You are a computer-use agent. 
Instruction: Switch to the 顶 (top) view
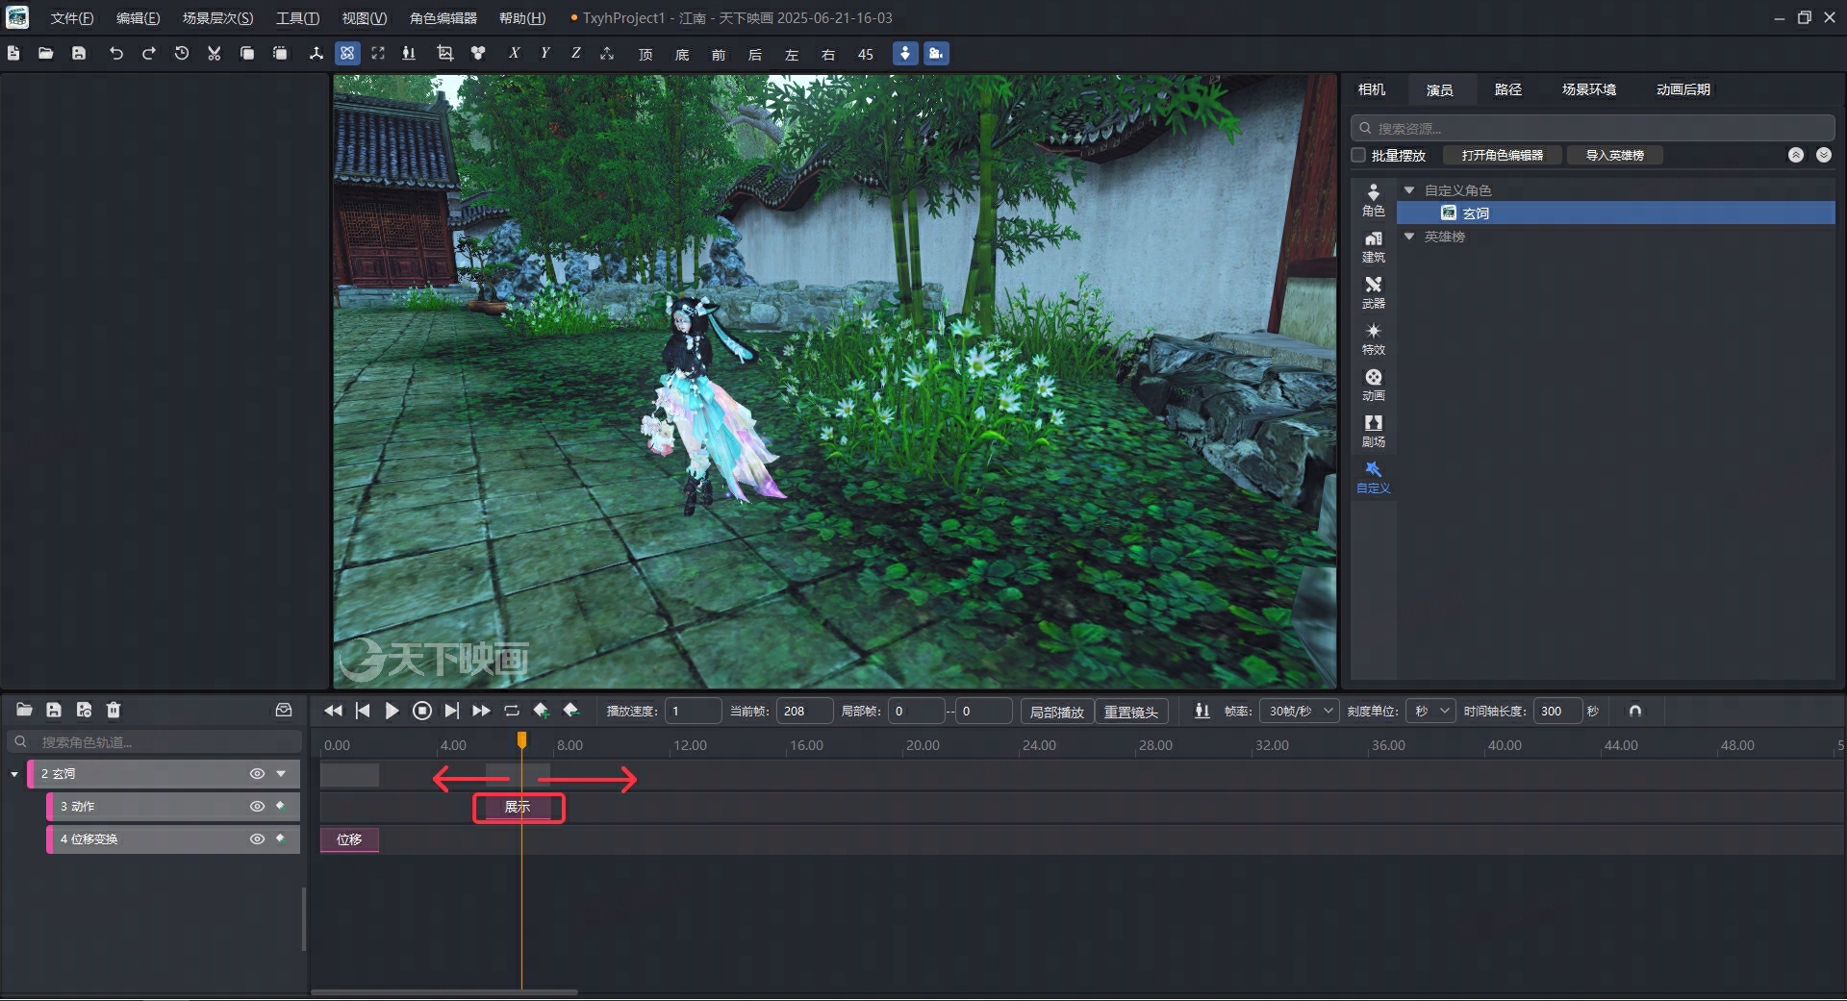point(645,55)
